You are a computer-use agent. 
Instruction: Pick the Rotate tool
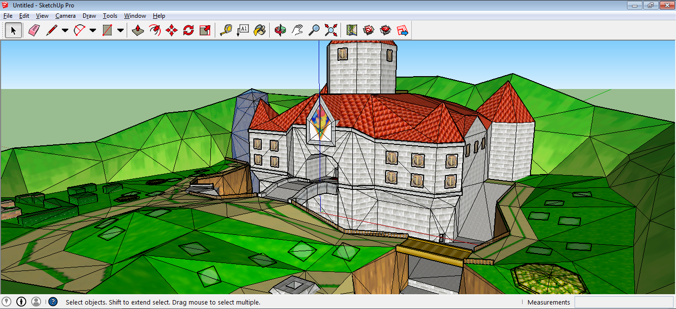(189, 31)
